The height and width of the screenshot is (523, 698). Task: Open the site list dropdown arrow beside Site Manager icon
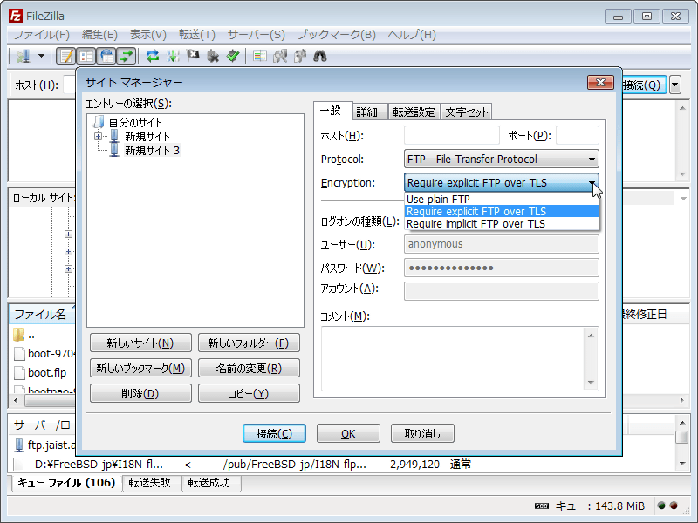click(41, 56)
